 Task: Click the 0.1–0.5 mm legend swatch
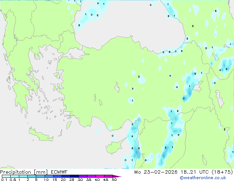[x=6, y=176]
